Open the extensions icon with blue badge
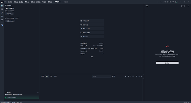The image size is (191, 103). click(2, 25)
